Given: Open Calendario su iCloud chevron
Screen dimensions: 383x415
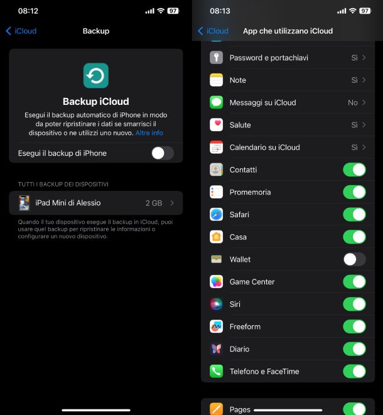Looking at the screenshot, I should click(364, 147).
